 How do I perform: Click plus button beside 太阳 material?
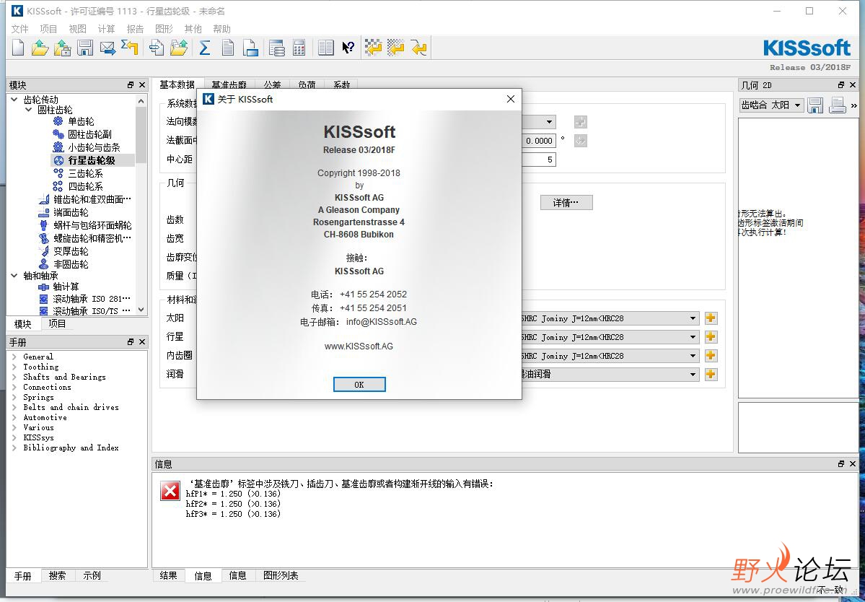tap(711, 318)
